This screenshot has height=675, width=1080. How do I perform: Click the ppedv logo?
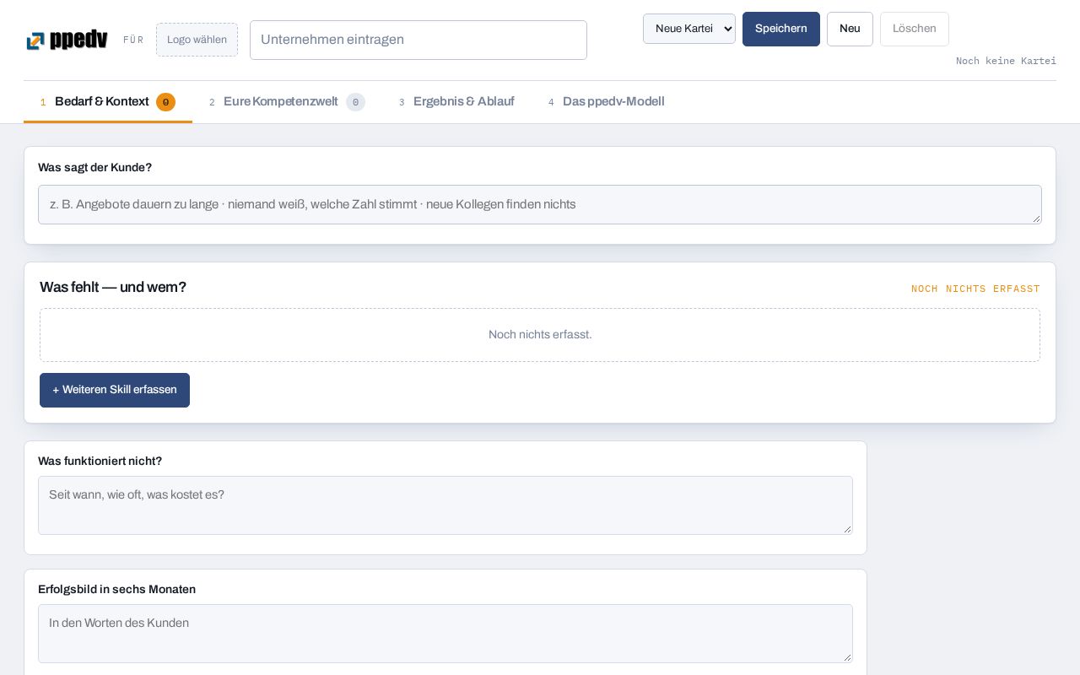(67, 40)
